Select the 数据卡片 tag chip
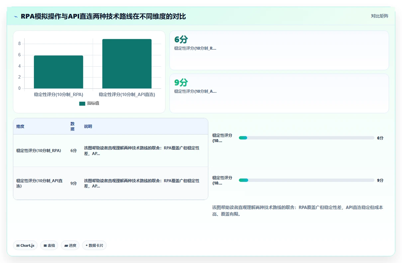 click(x=94, y=245)
